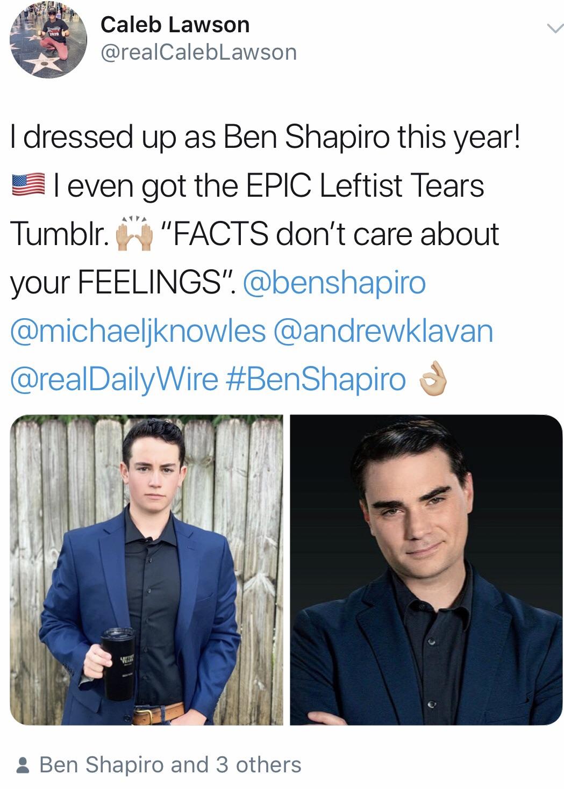
Task: Open the @benshapiro mention
Action: coord(334,283)
